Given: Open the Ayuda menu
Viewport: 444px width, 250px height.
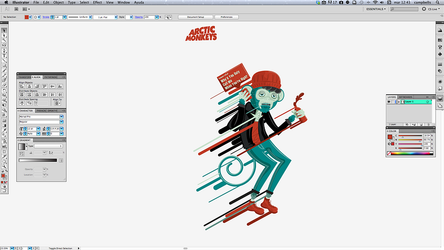Looking at the screenshot, I should click(139, 2).
